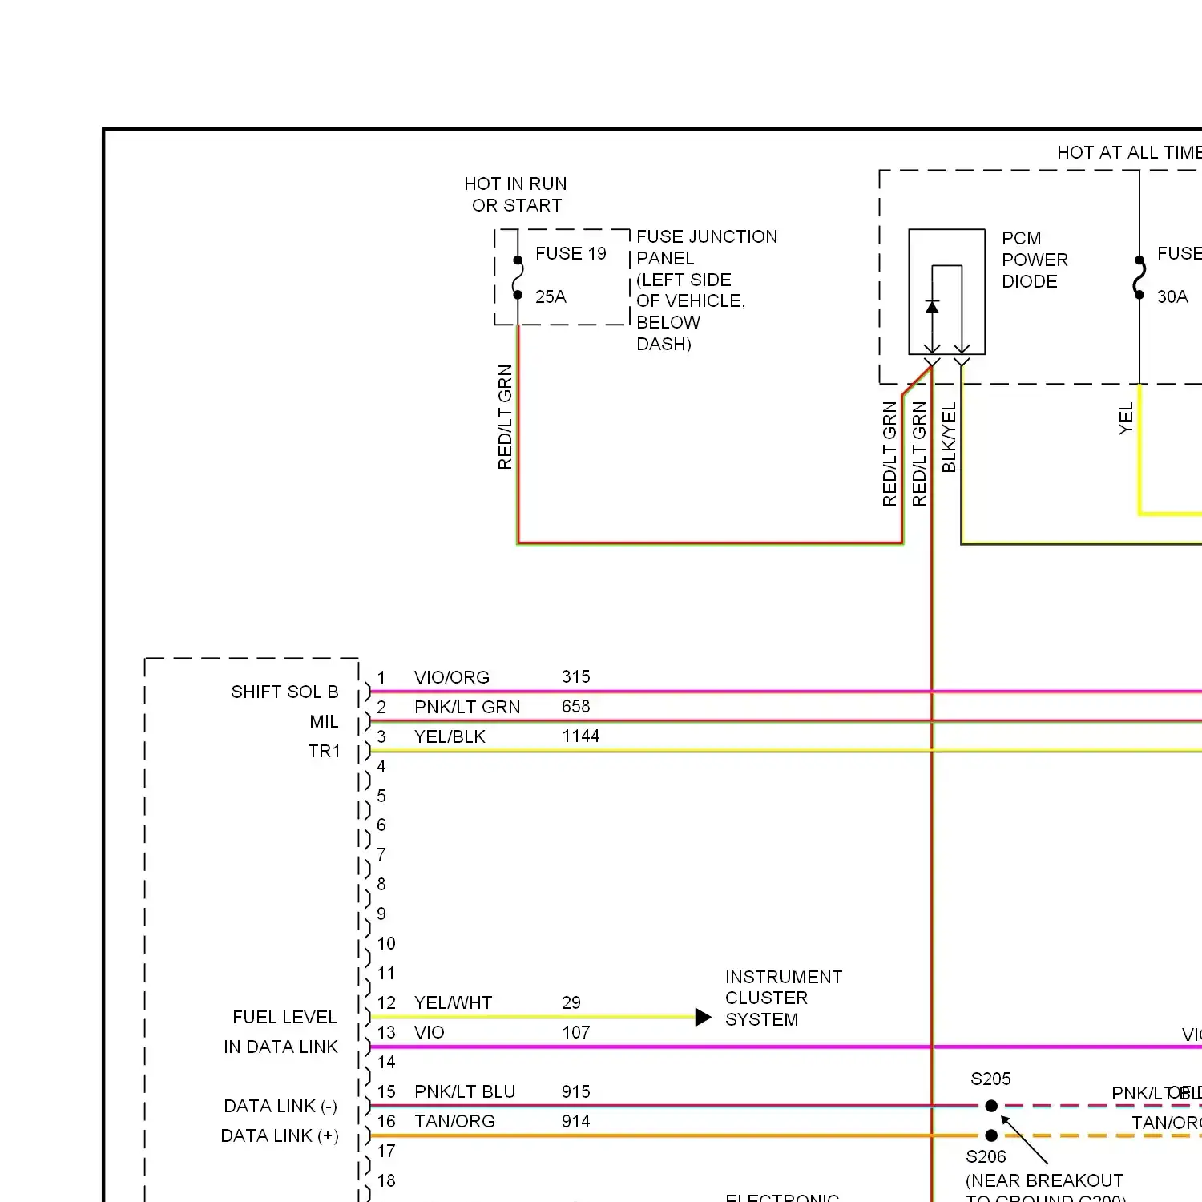Click the S205 splice dot

991,1106
